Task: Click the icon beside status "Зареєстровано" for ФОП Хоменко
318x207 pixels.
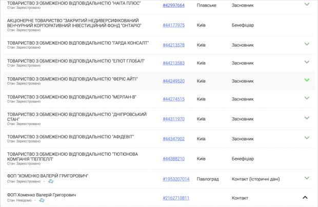Action: coord(52,181)
